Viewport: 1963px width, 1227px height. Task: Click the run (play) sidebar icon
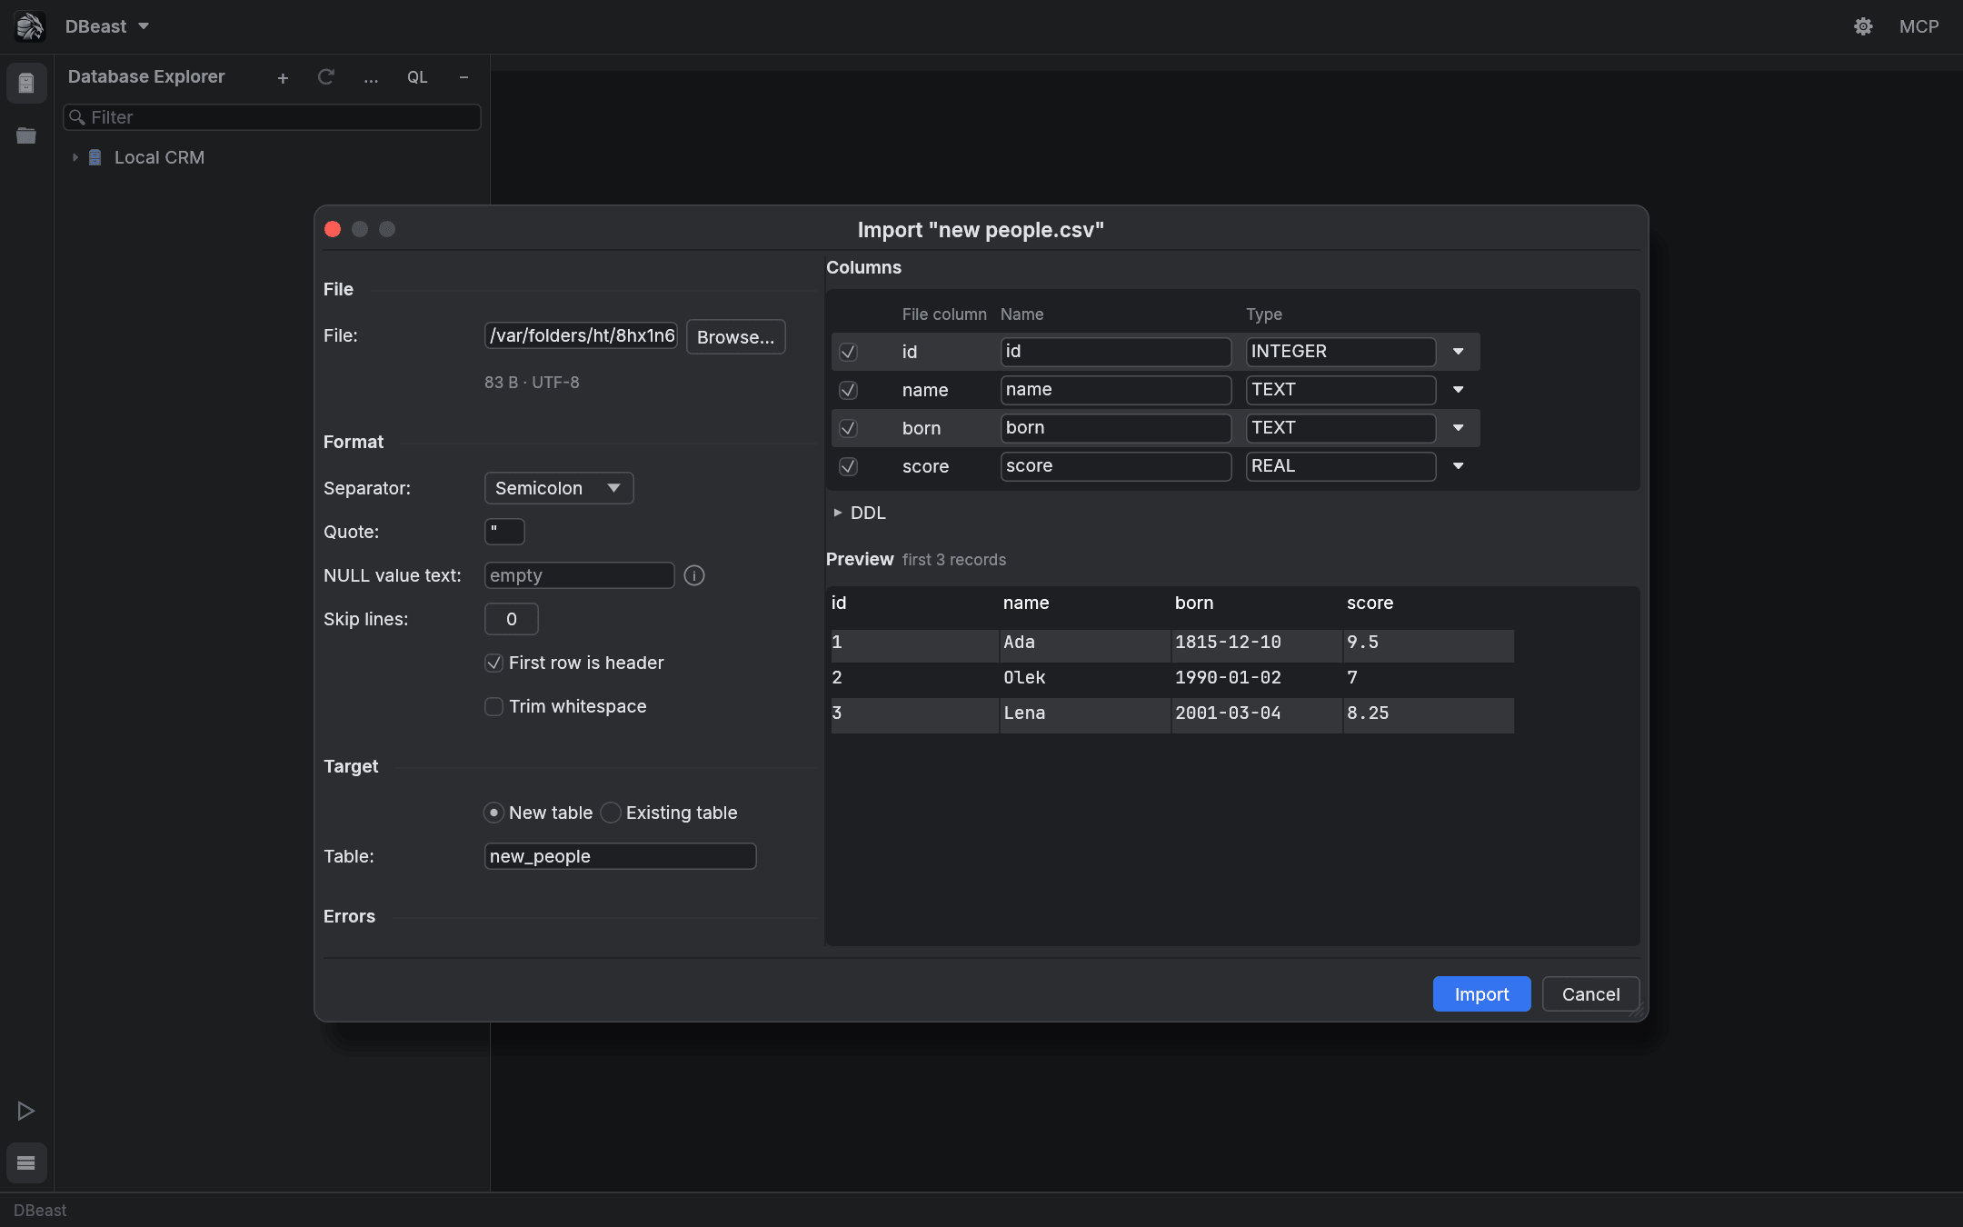(26, 1111)
